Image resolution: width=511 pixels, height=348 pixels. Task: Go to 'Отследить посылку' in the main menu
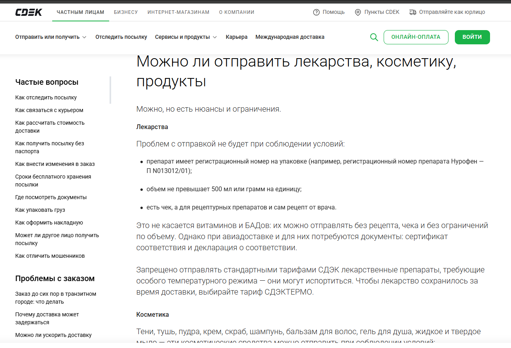tap(121, 37)
